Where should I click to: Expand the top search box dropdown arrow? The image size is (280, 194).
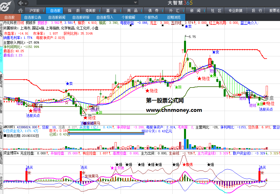135,3
